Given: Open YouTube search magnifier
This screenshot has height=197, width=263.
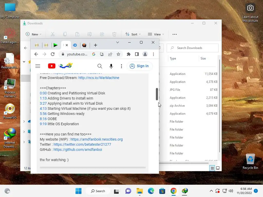Looking at the screenshot, I should point(100,66).
